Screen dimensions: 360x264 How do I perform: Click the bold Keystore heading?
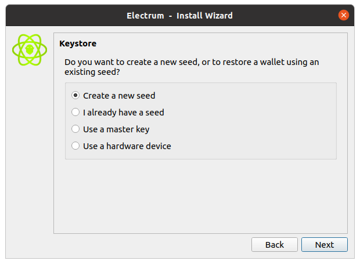(x=78, y=44)
